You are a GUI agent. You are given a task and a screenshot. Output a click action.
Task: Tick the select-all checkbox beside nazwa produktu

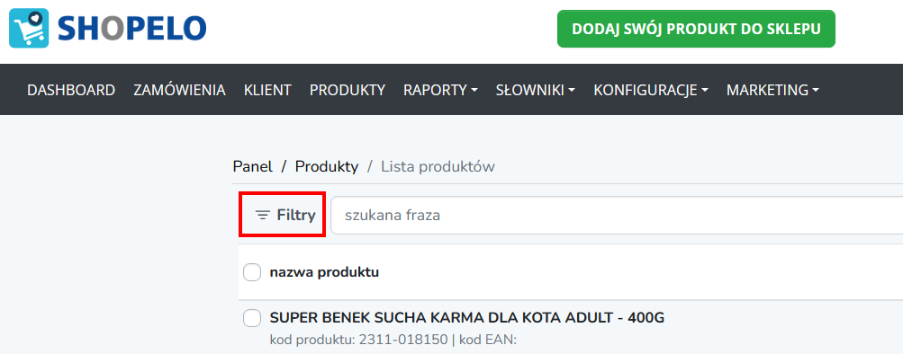252,272
